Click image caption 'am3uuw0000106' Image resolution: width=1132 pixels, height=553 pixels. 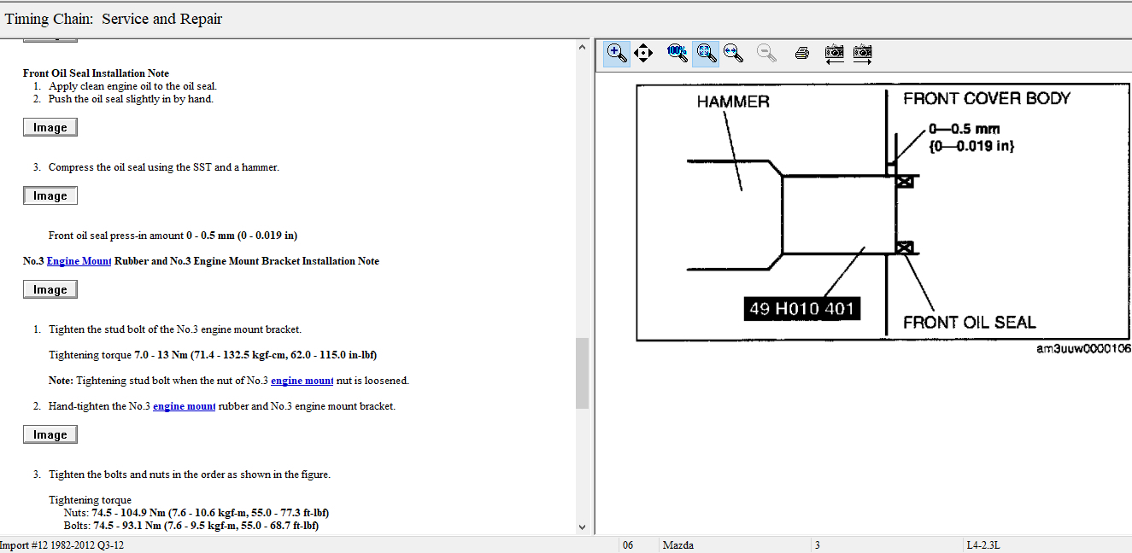click(x=1083, y=349)
